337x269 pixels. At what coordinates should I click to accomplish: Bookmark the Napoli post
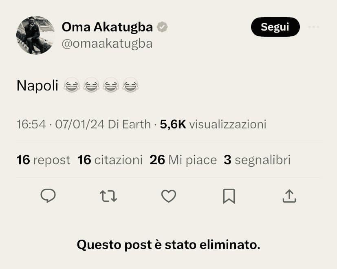click(x=229, y=196)
